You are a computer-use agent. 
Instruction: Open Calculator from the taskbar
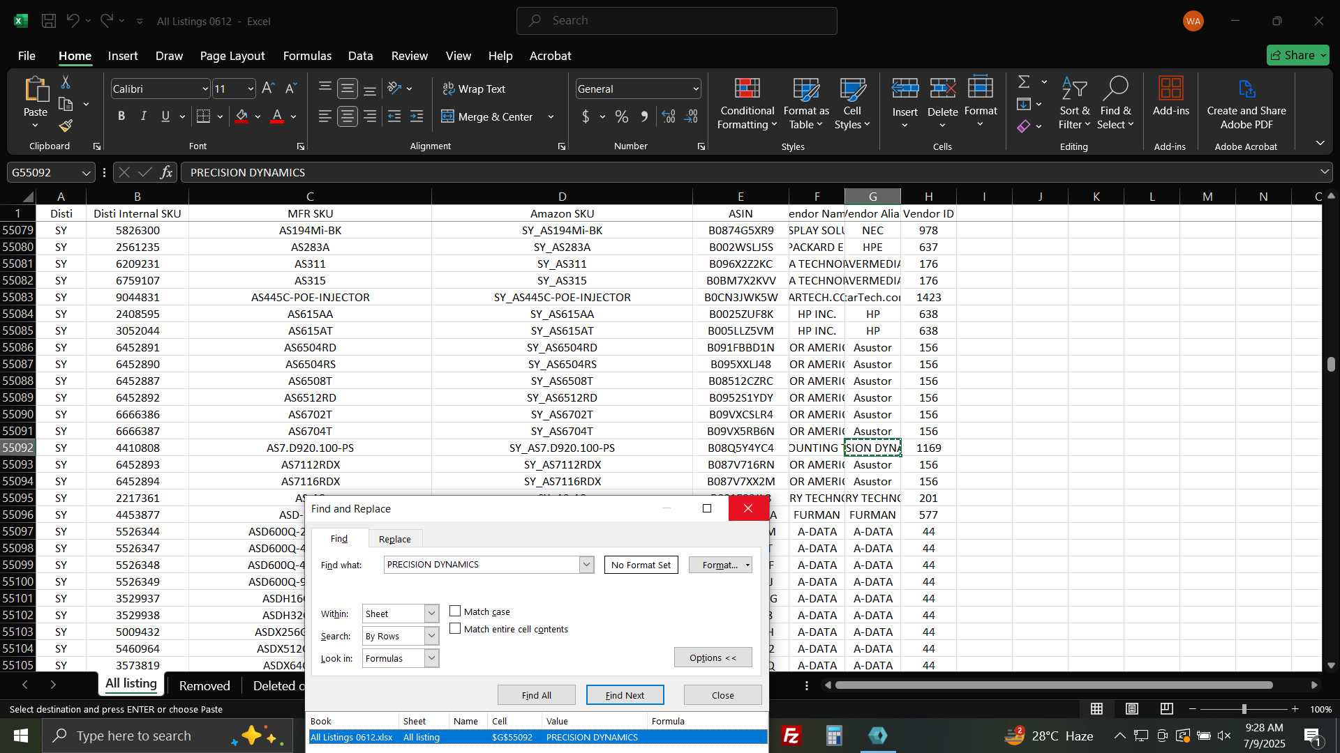834,736
